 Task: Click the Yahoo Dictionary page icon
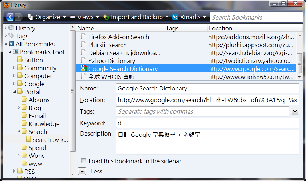coord(84,60)
